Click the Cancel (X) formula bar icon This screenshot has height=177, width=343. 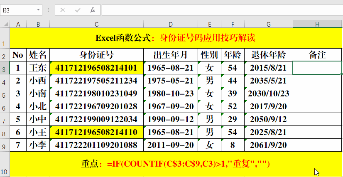[x=63, y=10]
